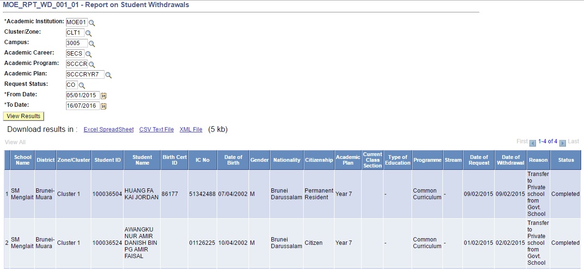This screenshot has width=584, height=269.
Task: Sort by Reason column header
Action: [x=538, y=160]
